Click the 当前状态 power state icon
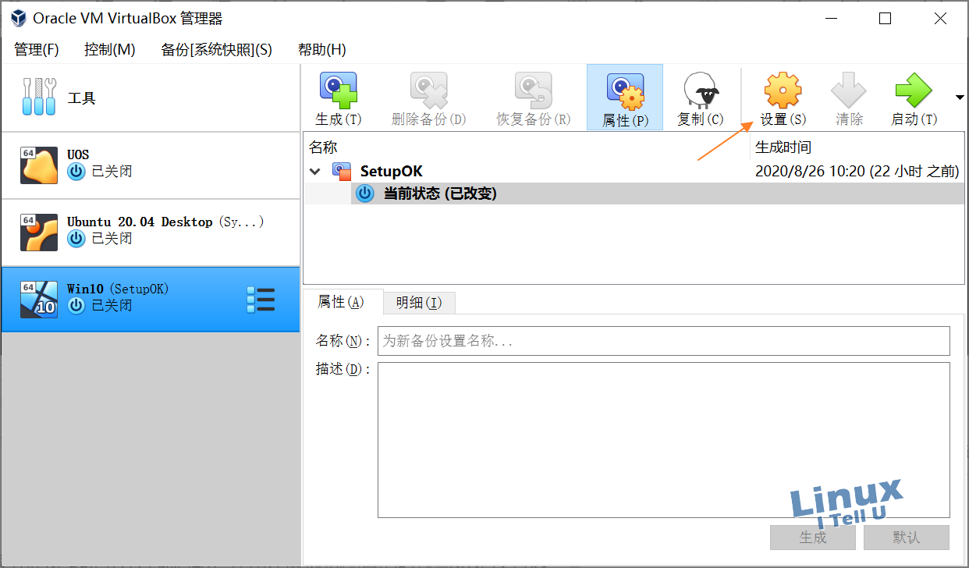Image resolution: width=969 pixels, height=568 pixels. [x=364, y=193]
